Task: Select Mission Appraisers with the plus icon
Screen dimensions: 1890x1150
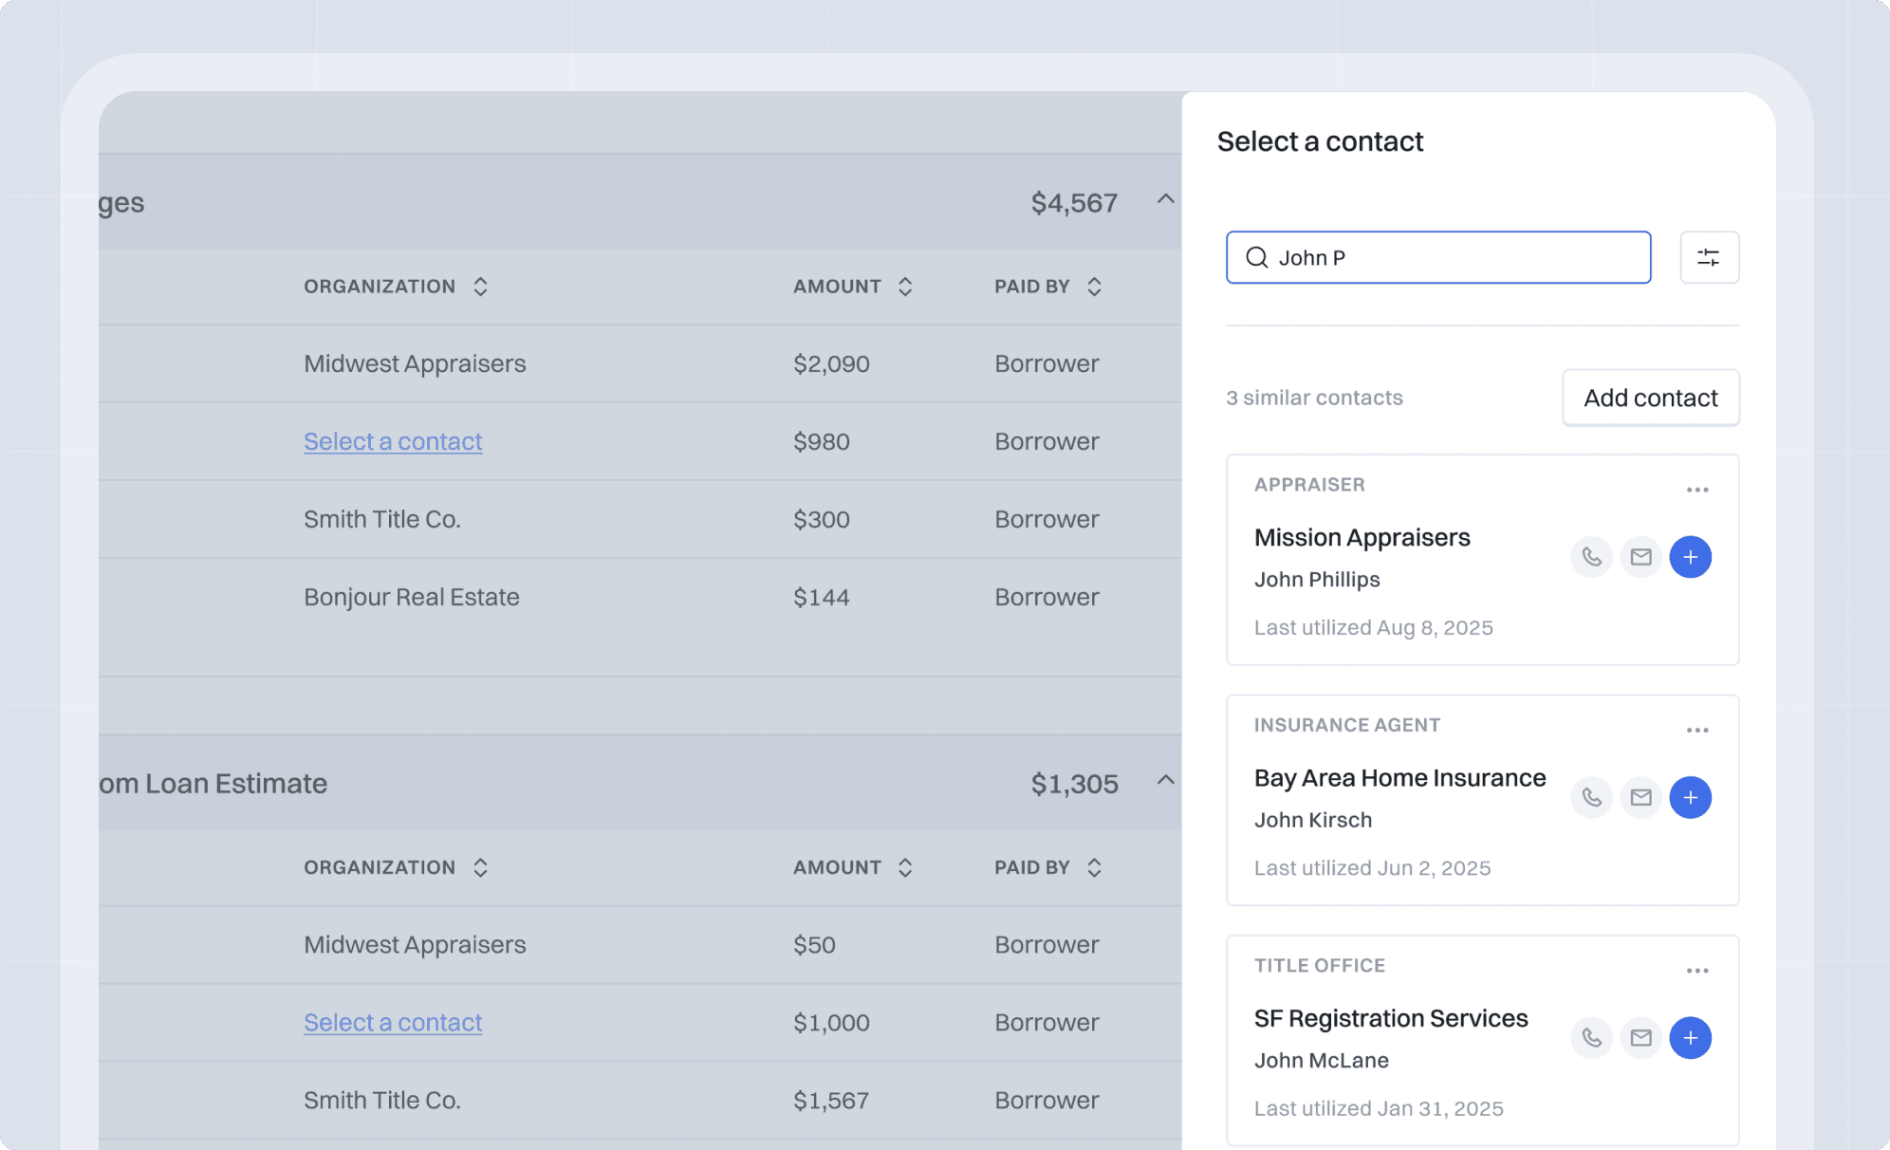Action: [x=1690, y=557]
